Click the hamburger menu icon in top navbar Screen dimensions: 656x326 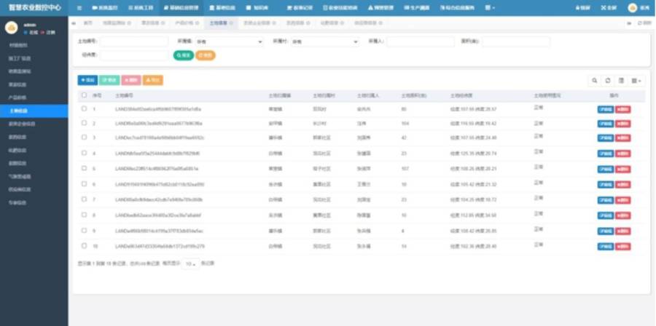pyautogui.click(x=79, y=8)
